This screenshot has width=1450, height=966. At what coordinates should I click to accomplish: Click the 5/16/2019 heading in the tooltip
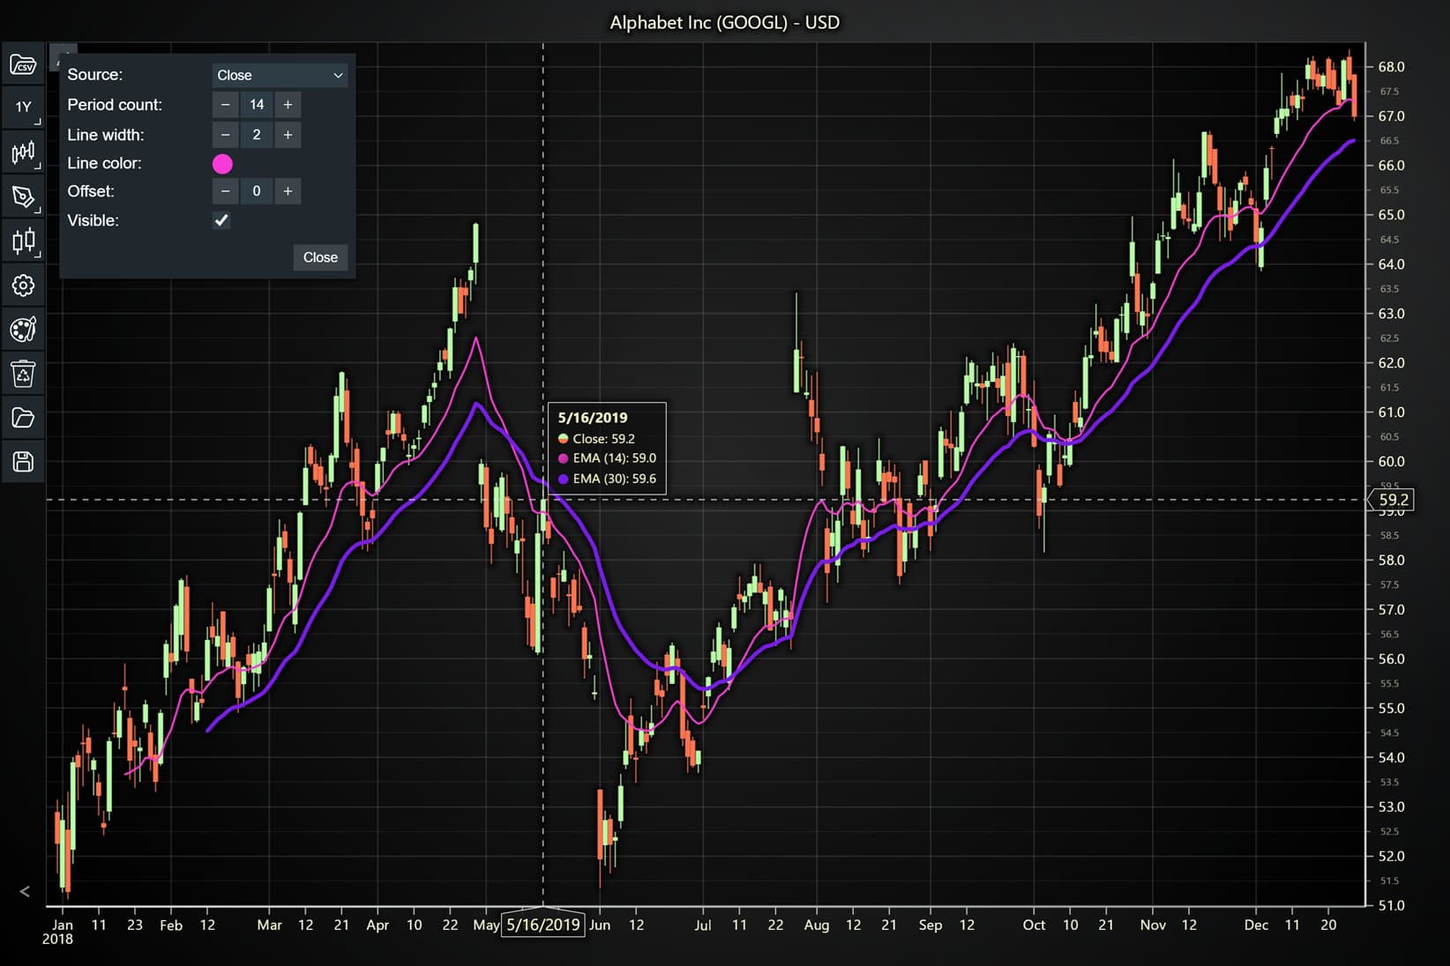[593, 418]
